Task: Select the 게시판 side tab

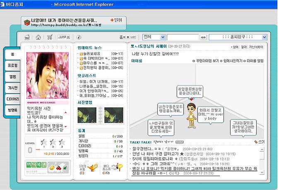Action: [12, 88]
